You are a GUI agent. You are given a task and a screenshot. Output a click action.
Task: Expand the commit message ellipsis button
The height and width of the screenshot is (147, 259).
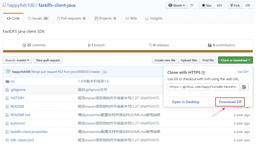[x=105, y=72]
